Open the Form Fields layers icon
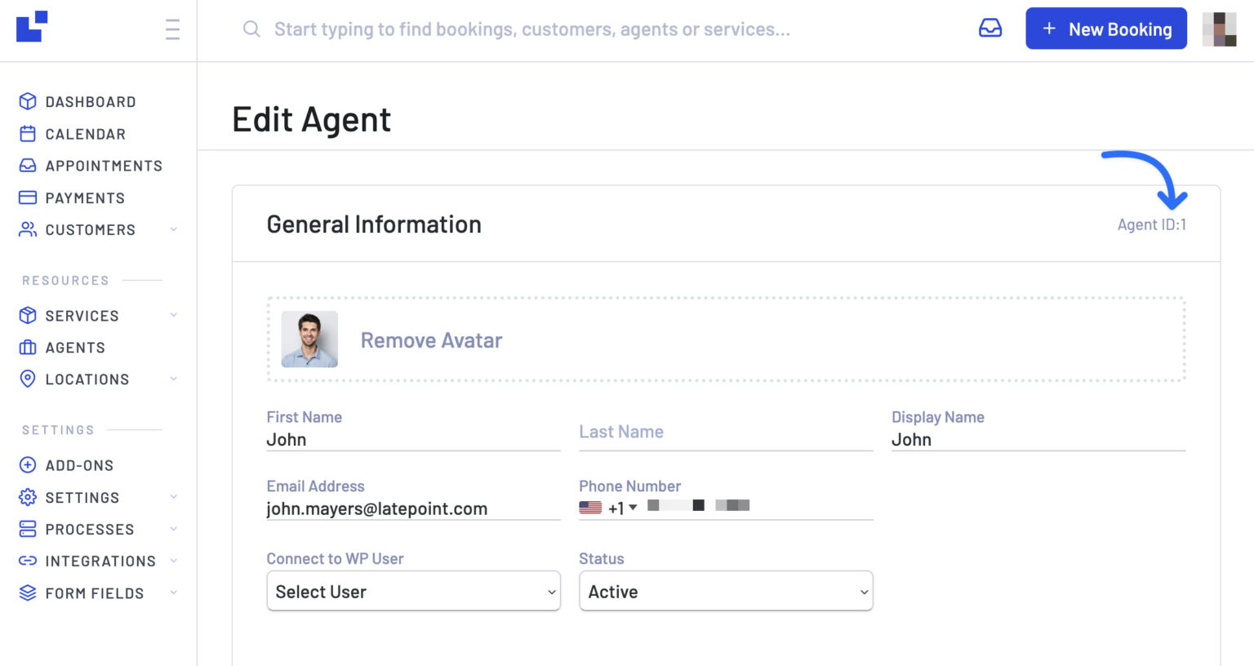Screen dimensions: 1254x666 coord(27,593)
